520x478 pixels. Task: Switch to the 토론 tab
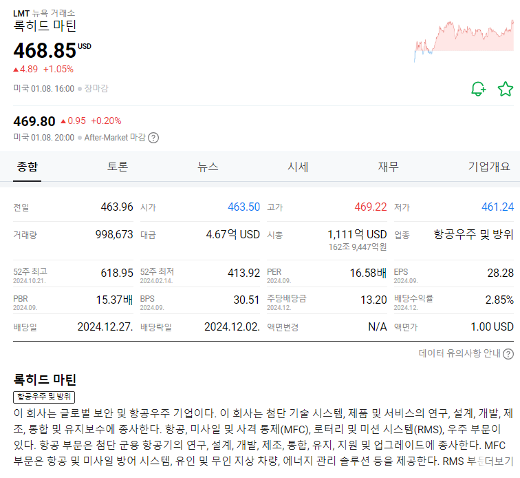click(118, 167)
